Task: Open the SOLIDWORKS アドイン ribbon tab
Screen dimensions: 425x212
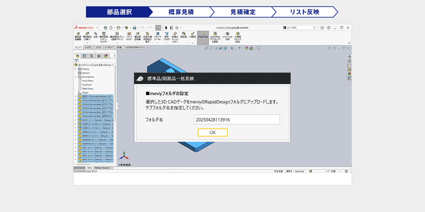Action: tap(135, 47)
